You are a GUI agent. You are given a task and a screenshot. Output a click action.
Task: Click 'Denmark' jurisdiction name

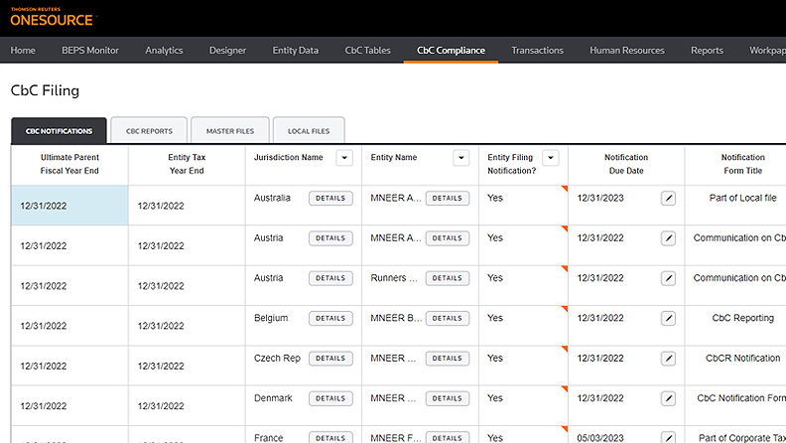(273, 398)
